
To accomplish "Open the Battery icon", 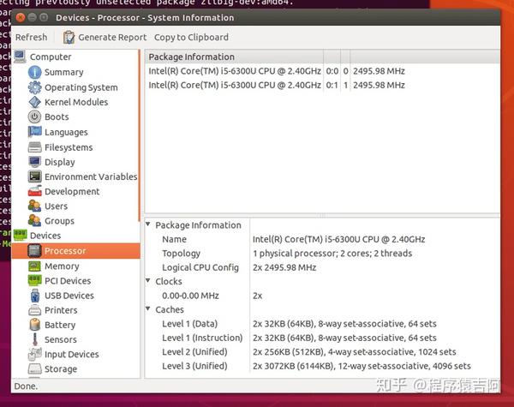I will coord(35,325).
